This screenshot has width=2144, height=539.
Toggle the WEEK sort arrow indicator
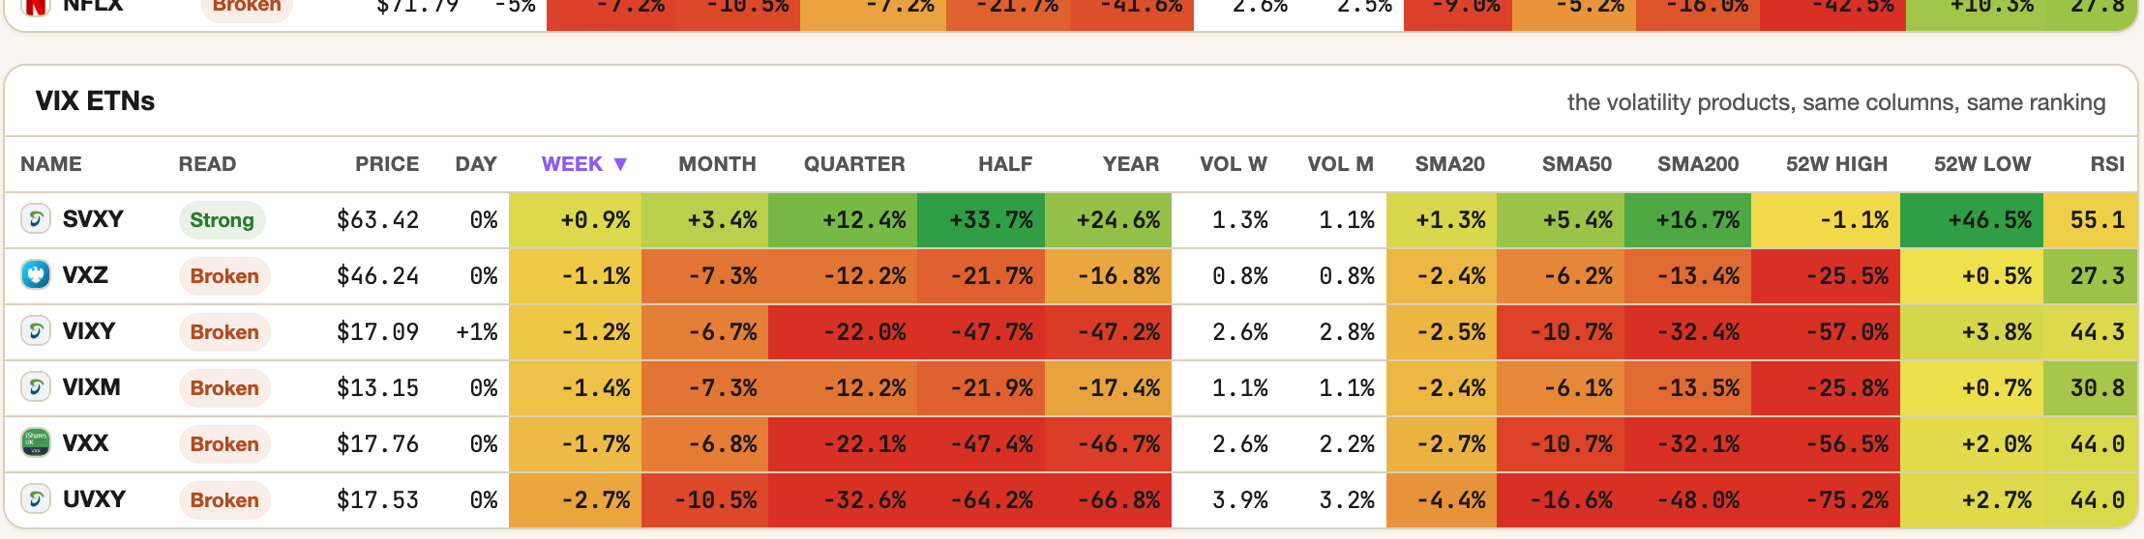click(620, 164)
